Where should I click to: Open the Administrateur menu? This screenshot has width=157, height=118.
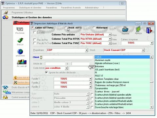(x=92, y=8)
